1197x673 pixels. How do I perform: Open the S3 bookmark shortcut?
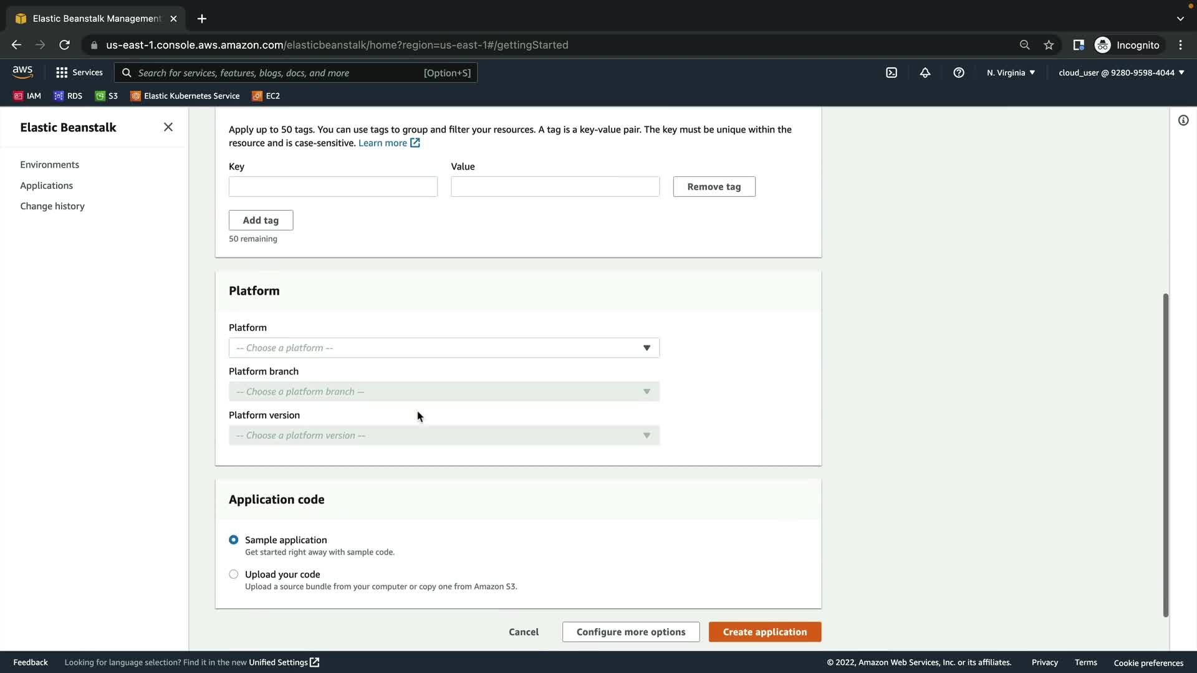tap(107, 96)
